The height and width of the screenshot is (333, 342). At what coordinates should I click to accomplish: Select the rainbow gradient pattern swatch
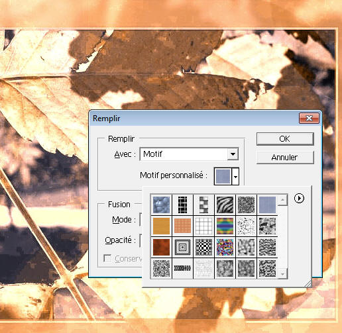[x=225, y=226]
